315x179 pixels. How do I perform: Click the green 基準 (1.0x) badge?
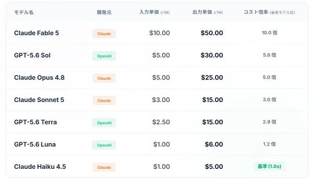click(x=269, y=166)
